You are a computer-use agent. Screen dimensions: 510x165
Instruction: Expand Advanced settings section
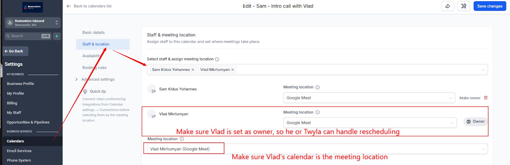point(76,79)
